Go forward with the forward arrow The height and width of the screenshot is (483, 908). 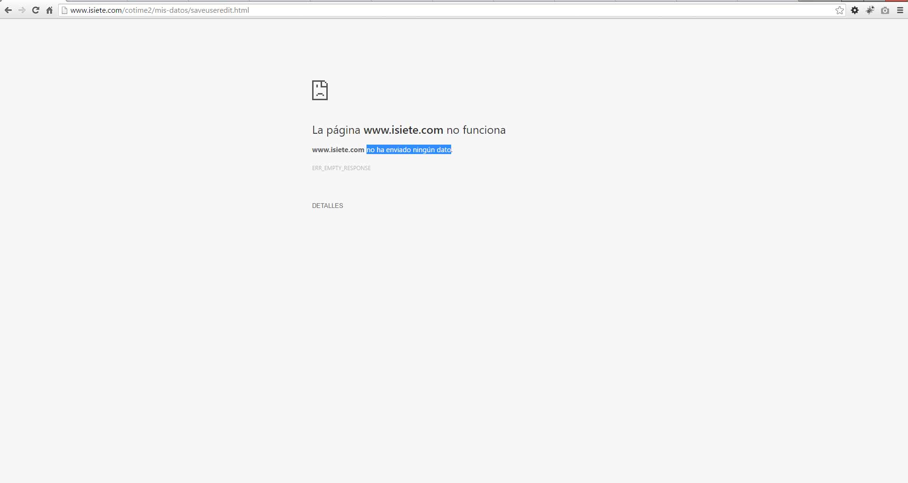click(22, 10)
